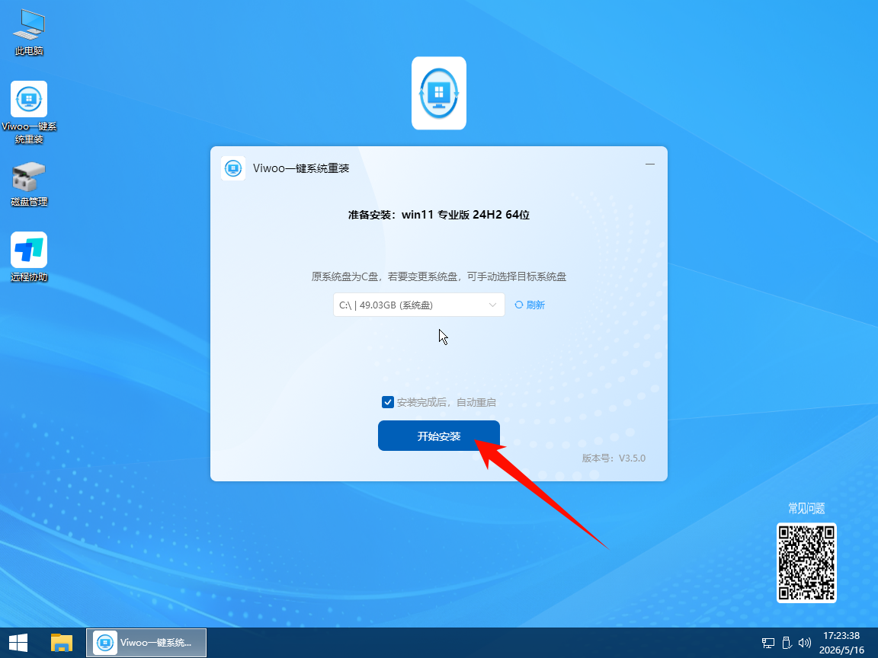
Task: Click the dropdown chevron arrow of disk selector
Action: click(493, 305)
